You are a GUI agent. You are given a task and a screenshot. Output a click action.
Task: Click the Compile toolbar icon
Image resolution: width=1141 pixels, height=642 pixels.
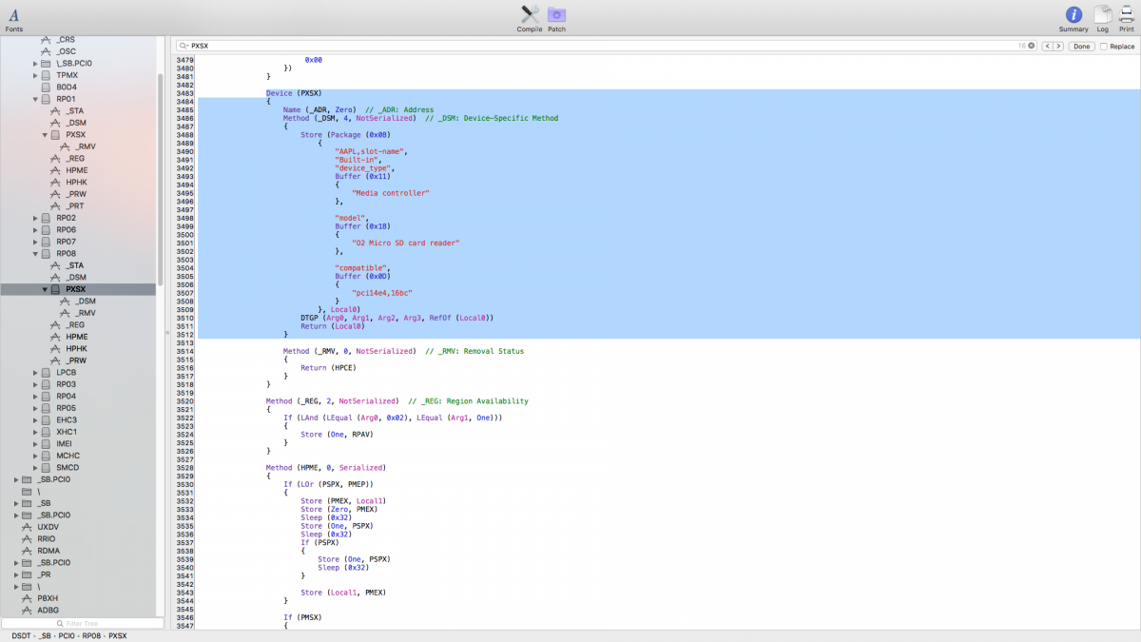(530, 14)
